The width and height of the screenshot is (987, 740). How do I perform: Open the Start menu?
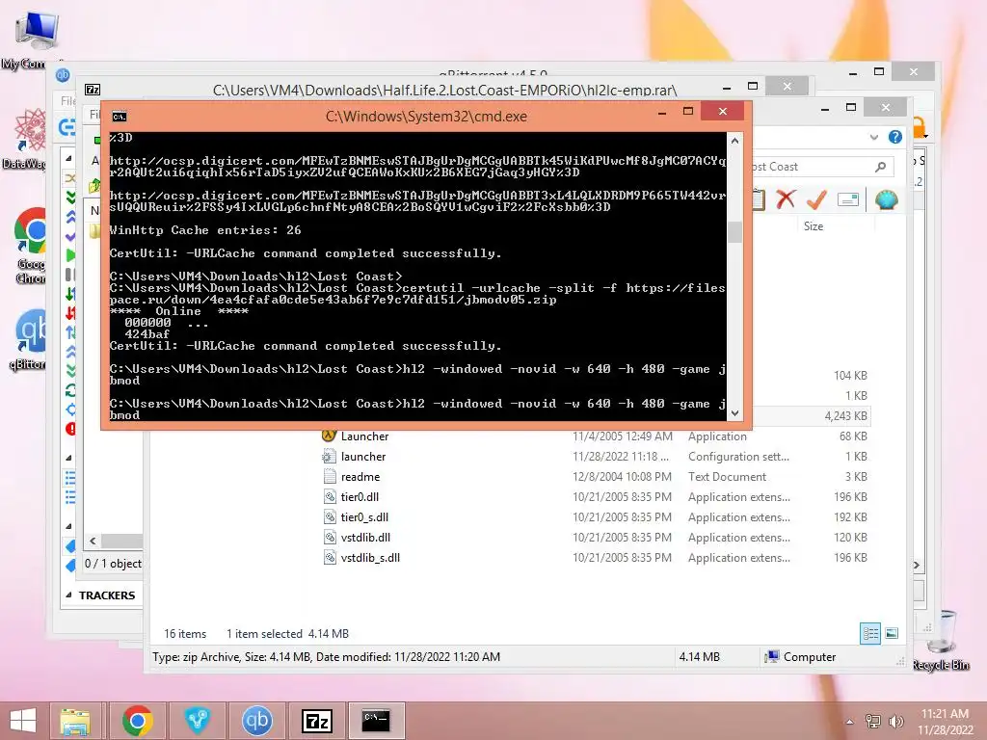point(23,721)
